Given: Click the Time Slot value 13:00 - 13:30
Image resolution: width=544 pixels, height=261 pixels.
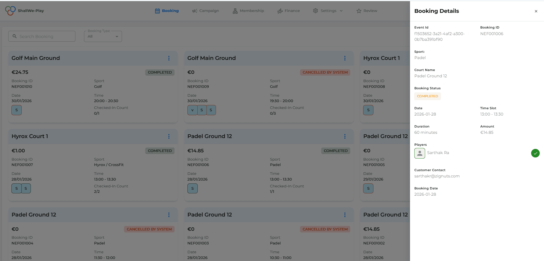Looking at the screenshot, I should 492,114.
